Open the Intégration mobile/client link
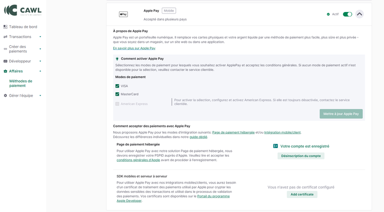Viewport: 384px width, 212px height. pyautogui.click(x=282, y=133)
